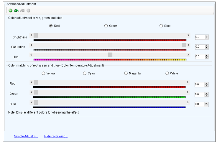
Task: Click the Hue slider thumb
Action: (110, 55)
